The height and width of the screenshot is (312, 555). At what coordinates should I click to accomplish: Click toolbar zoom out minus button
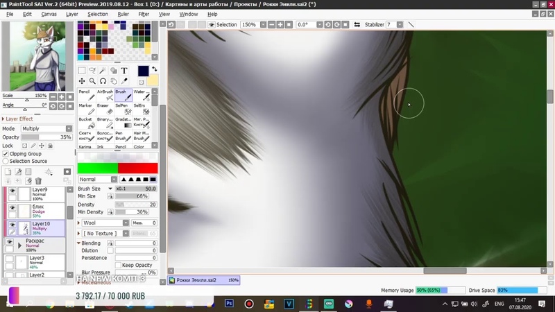click(271, 24)
